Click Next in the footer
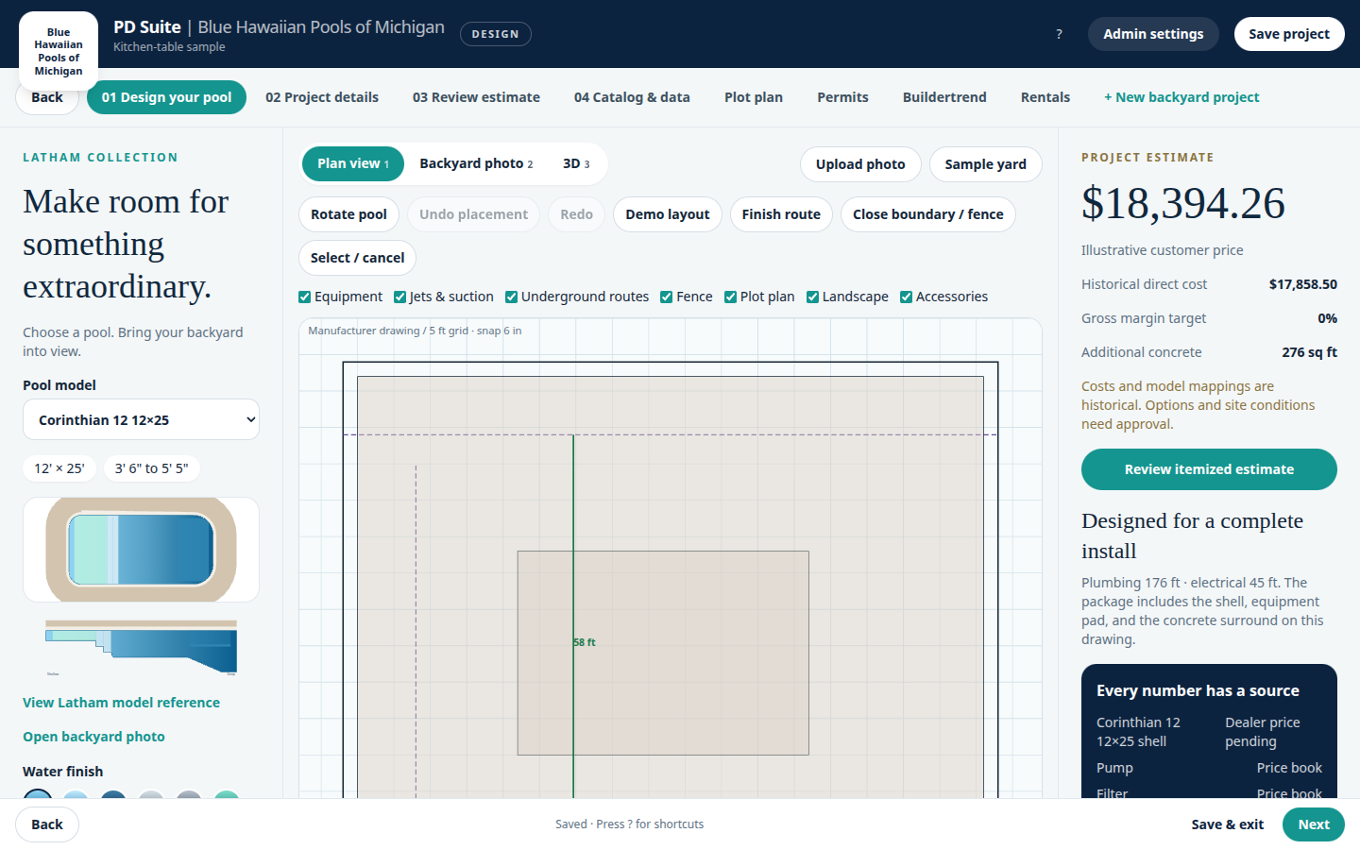 click(x=1314, y=824)
